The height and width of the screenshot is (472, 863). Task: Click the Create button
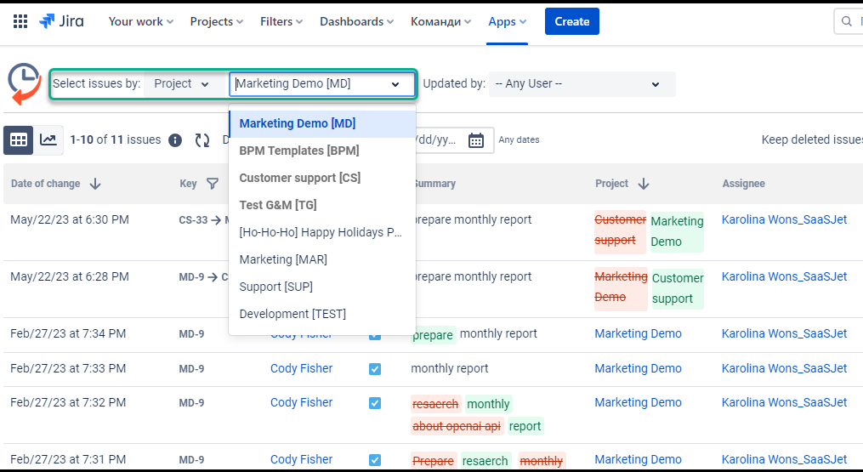click(x=571, y=21)
